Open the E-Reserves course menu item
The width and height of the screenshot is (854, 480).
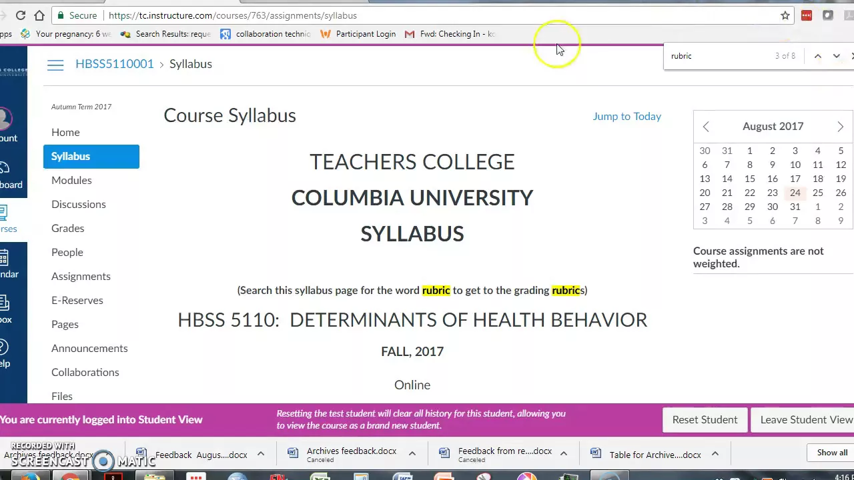[x=77, y=300]
